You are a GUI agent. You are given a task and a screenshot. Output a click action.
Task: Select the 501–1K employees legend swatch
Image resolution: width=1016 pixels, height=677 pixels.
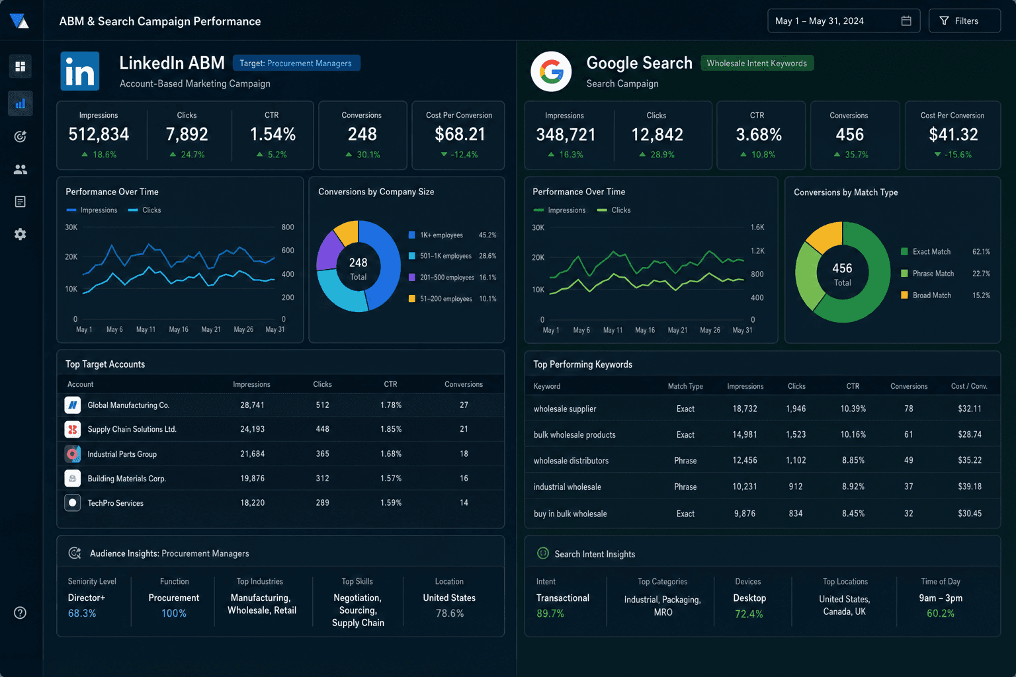coord(412,256)
